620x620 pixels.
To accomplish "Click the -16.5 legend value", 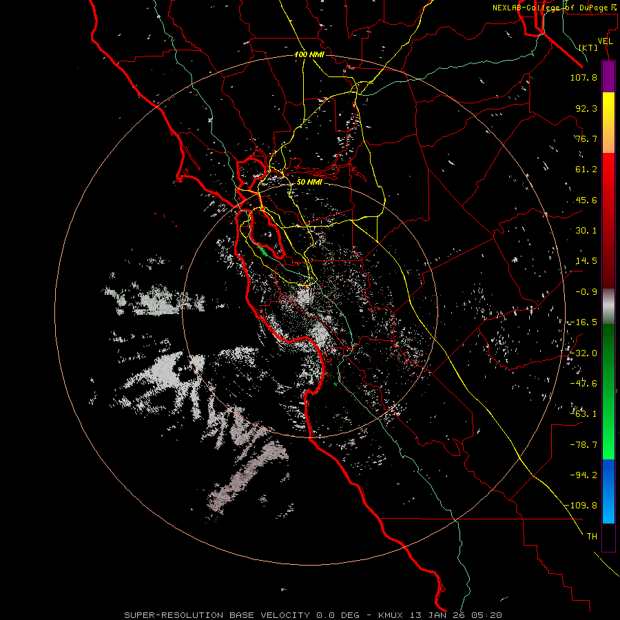I will coord(583,322).
